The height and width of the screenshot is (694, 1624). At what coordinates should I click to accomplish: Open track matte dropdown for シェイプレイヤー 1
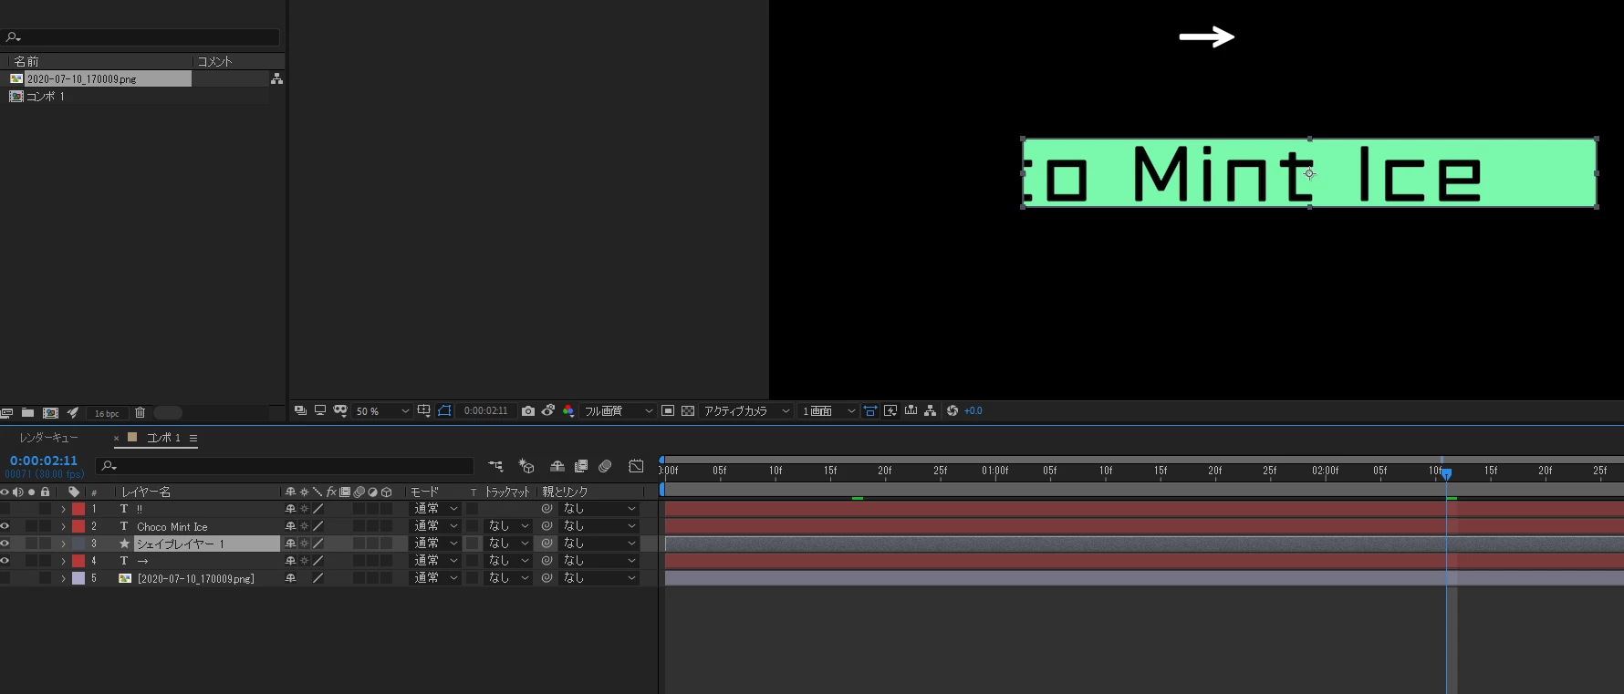click(x=507, y=544)
